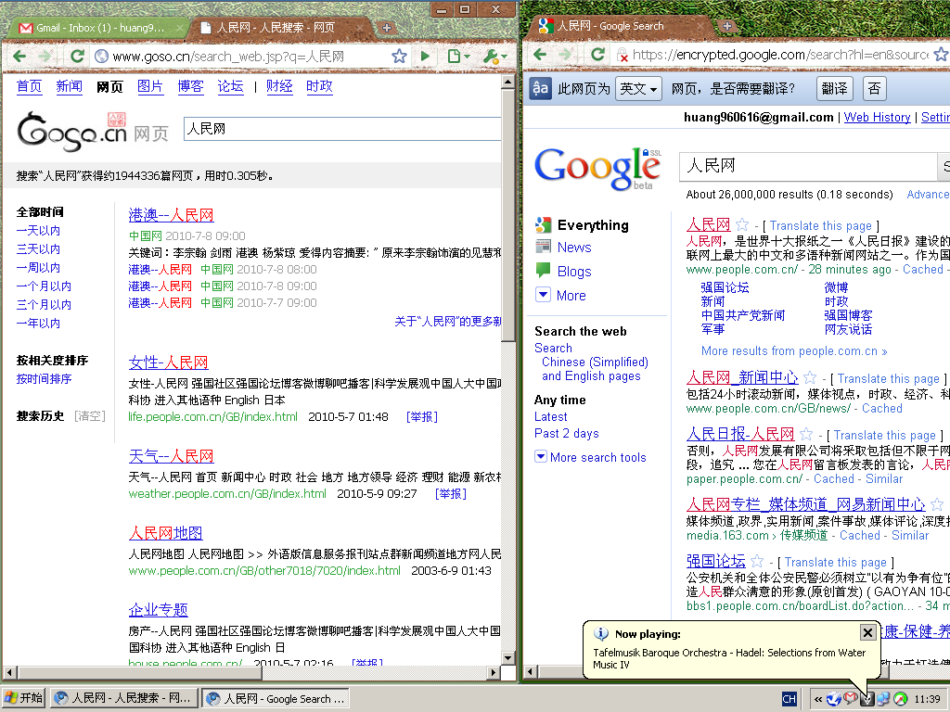Star the 人民网专栏_媒体频道_网易新闻中心 result
Screen dimensions: 950x712
937,503
